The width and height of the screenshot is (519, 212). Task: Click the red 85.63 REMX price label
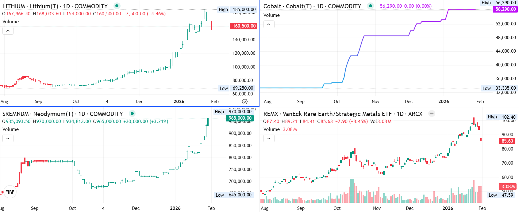tap(507, 141)
